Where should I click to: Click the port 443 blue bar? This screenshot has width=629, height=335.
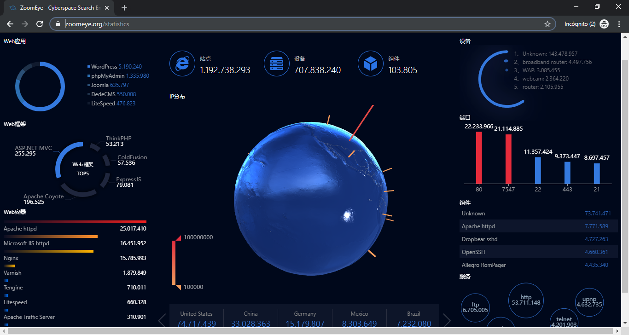567,173
